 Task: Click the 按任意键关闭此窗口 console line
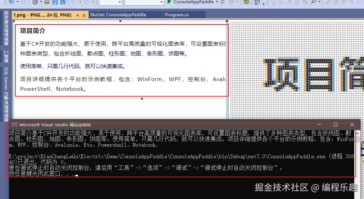tap(44, 174)
